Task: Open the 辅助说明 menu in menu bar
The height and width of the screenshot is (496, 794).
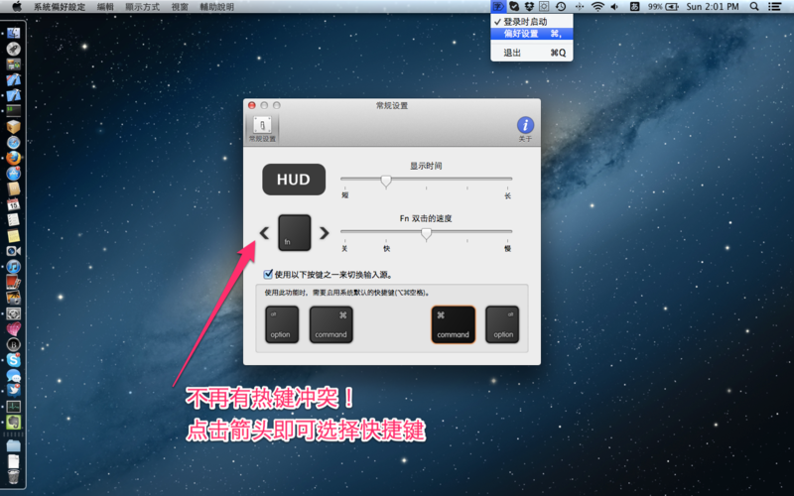Action: click(x=216, y=6)
